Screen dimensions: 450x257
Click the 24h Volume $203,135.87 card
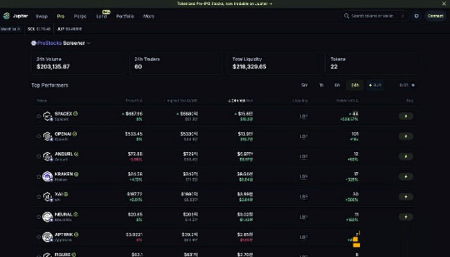pyautogui.click(x=78, y=64)
